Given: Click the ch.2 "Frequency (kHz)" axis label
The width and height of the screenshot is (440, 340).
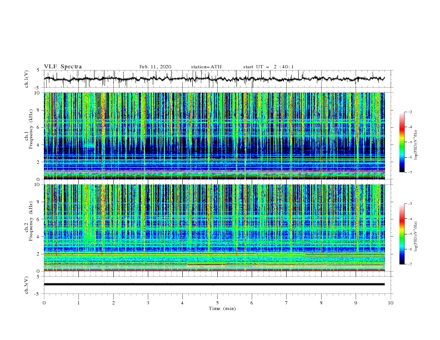Looking at the screenshot, I should point(31,221).
